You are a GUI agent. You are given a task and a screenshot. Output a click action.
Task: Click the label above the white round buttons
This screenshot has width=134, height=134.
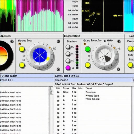coord(72,41)
